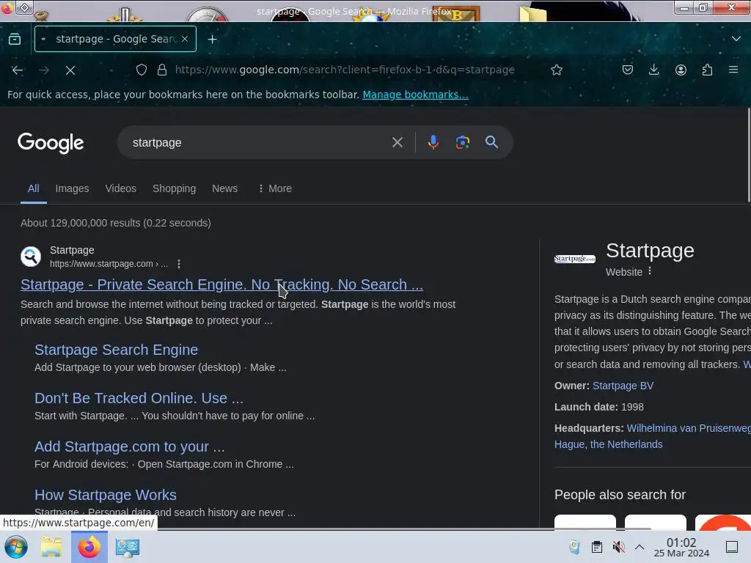
Task: Open knowledge panel Website options dots
Action: tap(650, 271)
